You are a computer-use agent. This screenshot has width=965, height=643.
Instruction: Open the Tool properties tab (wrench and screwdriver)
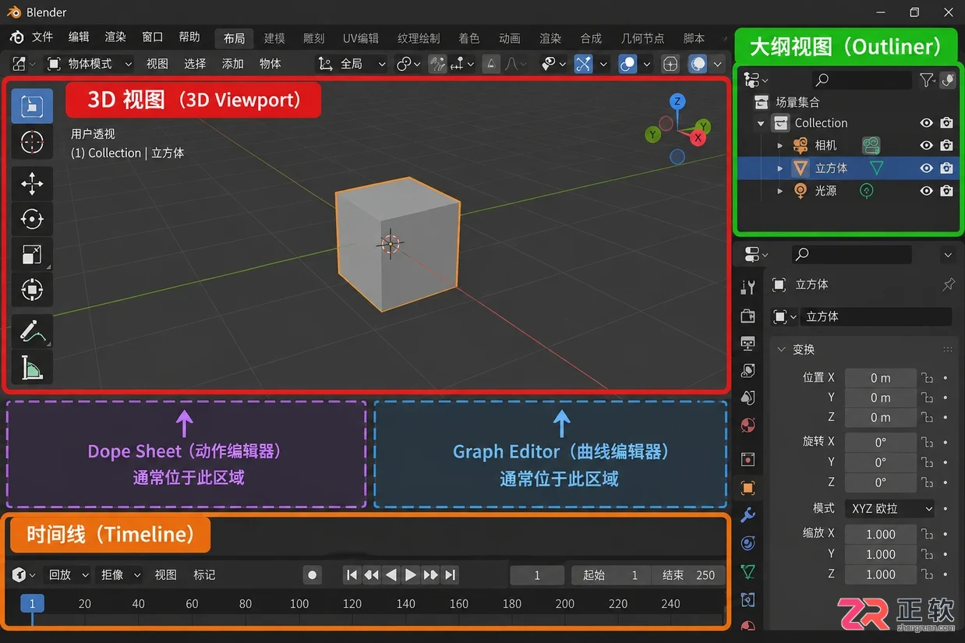pyautogui.click(x=748, y=287)
